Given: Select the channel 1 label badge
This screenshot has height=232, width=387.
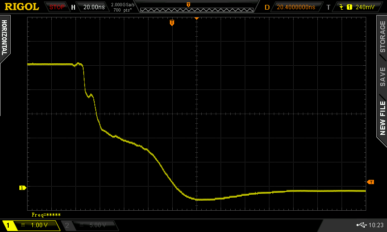Looking at the screenshot, I should coord(8,225).
